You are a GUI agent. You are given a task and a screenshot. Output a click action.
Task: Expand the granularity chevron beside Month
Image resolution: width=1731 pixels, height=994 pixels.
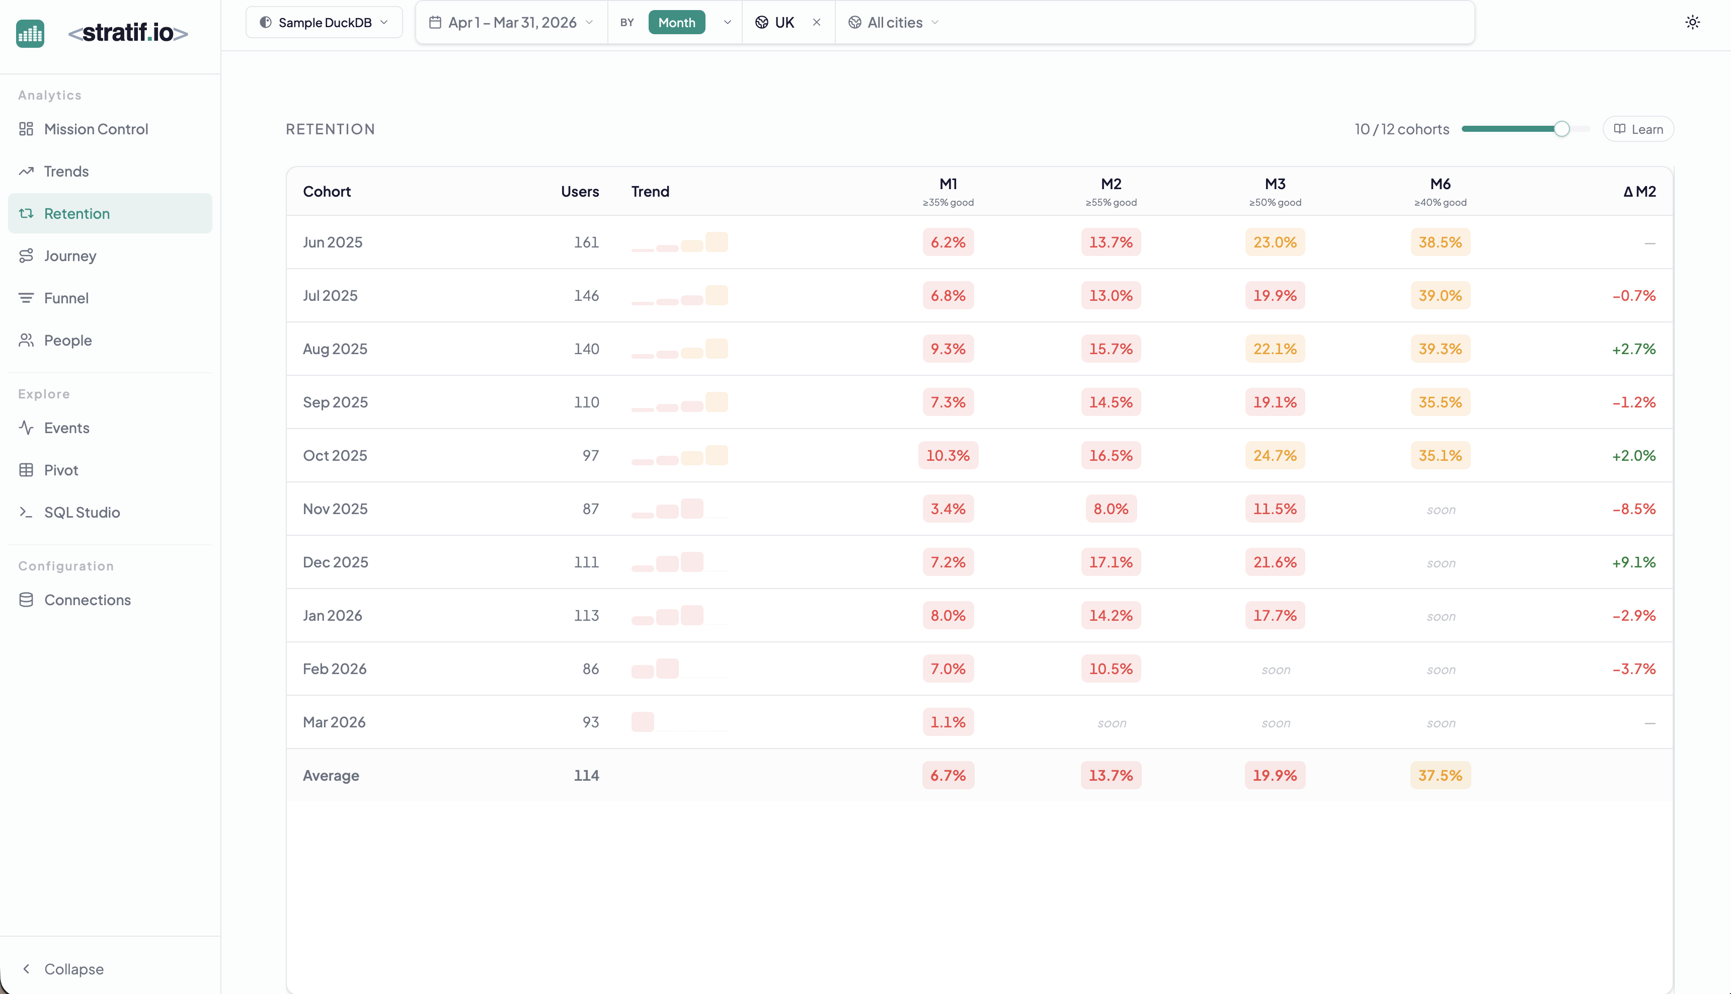[x=727, y=23]
